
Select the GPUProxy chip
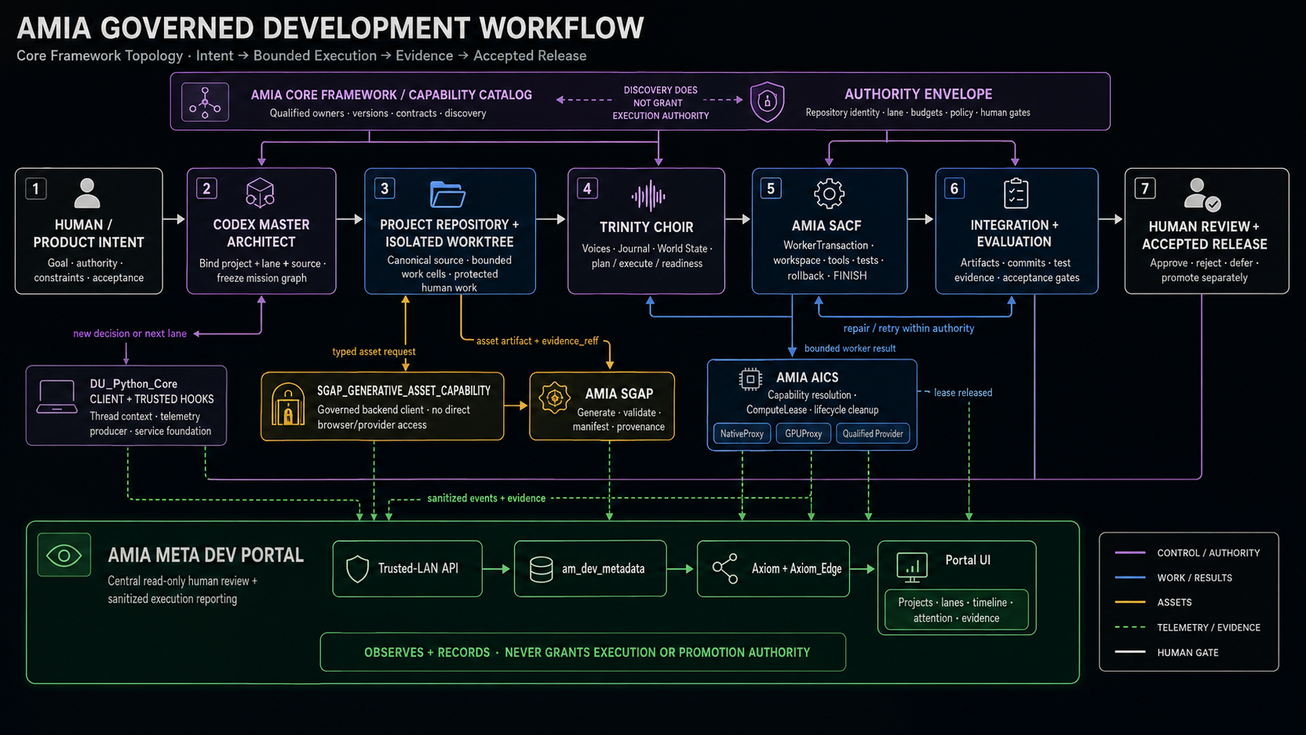click(803, 434)
